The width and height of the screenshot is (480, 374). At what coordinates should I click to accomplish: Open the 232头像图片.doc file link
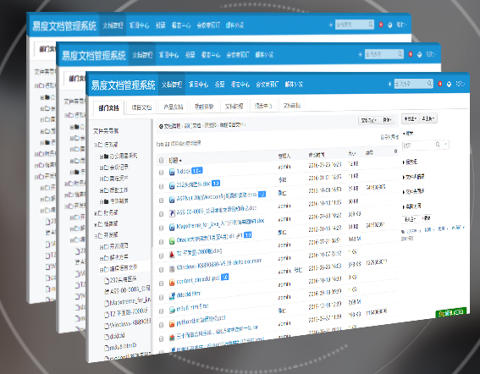click(193, 184)
